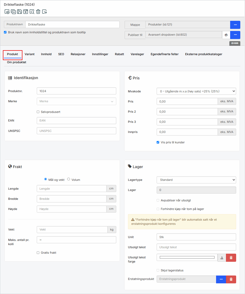The image size is (245, 294).
Task: Switch to the Variant tab
Action: coord(29,54)
